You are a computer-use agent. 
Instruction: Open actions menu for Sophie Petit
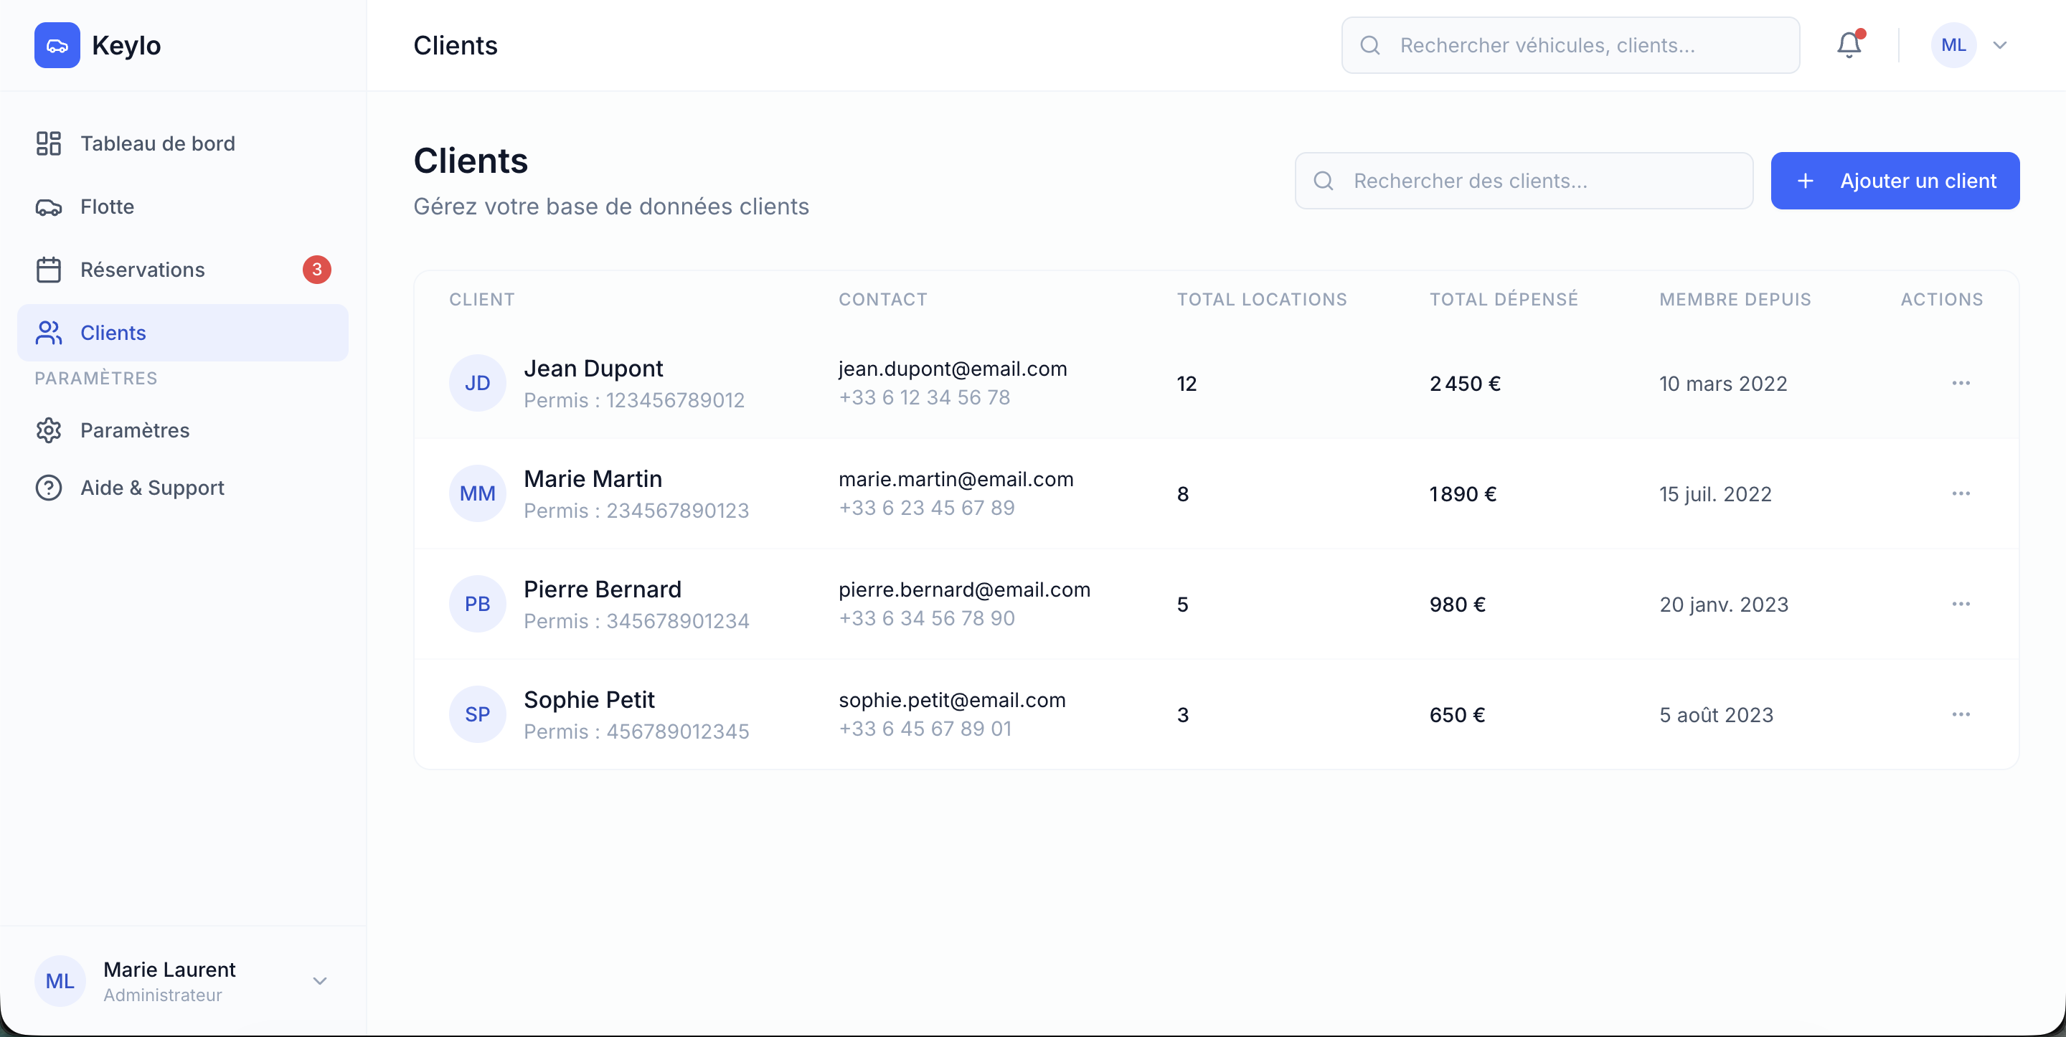coord(1961,714)
